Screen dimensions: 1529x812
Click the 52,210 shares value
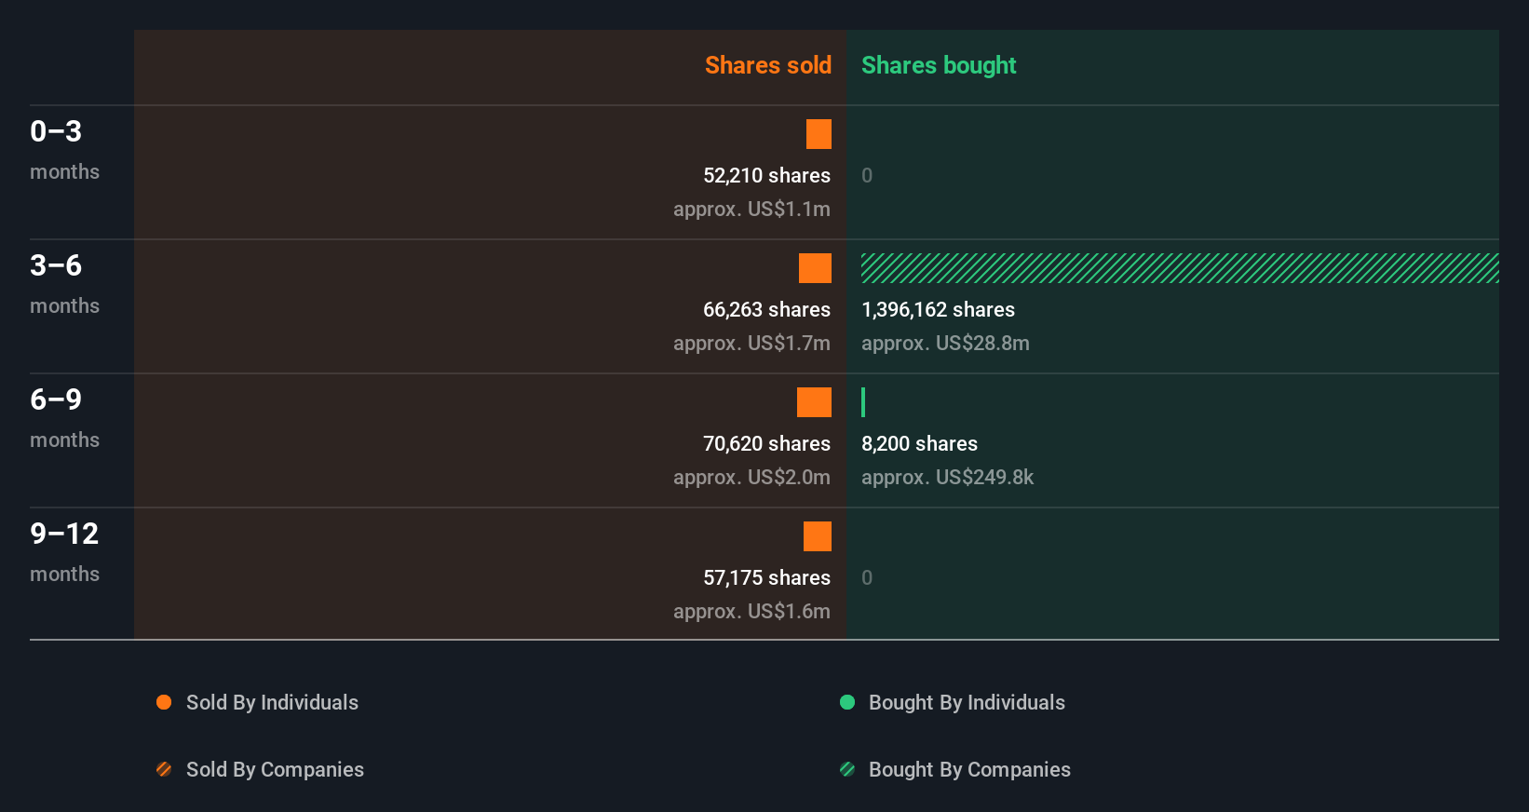tap(766, 175)
